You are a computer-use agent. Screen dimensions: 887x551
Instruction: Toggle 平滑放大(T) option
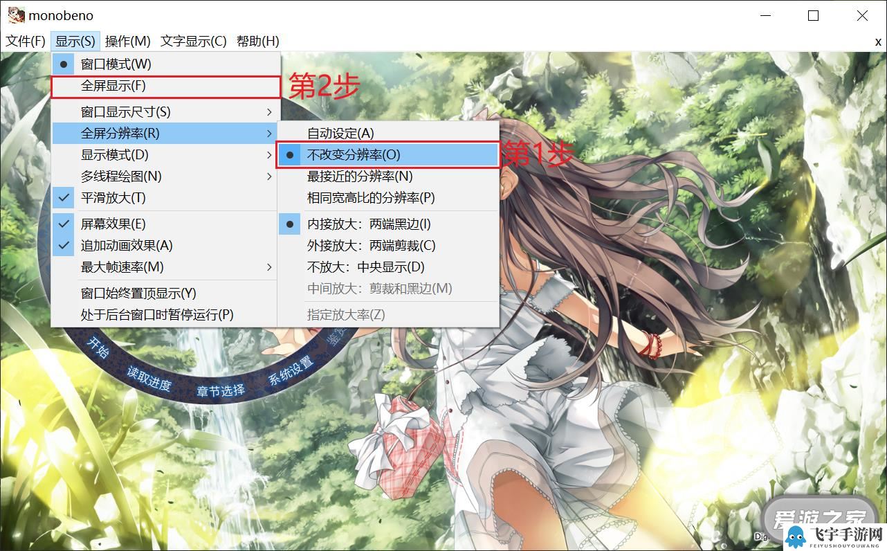click(165, 197)
